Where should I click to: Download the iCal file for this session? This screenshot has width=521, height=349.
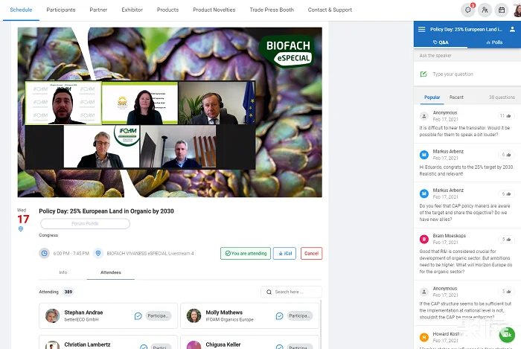tap(284, 253)
